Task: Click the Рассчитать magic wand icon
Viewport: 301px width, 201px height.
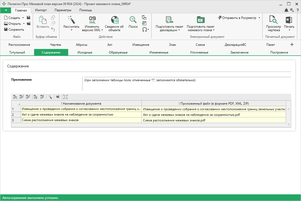Action: (71, 20)
